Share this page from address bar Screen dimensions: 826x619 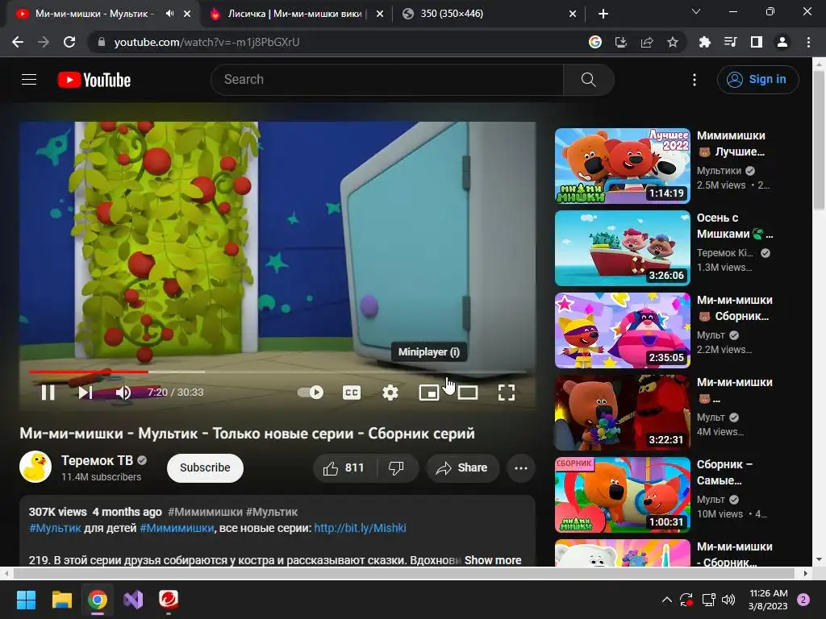(647, 42)
